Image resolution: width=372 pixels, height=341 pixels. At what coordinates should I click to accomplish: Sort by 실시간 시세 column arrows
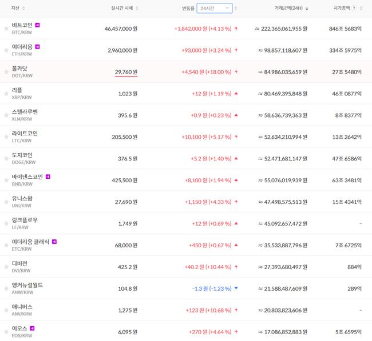(x=137, y=9)
